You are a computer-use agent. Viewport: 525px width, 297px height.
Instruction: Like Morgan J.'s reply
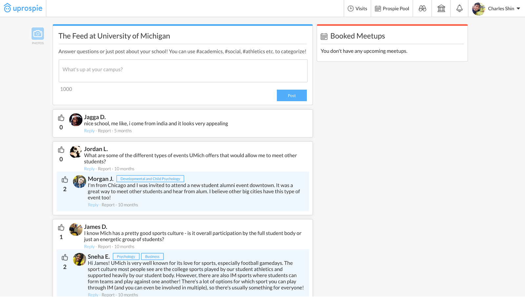tap(65, 180)
